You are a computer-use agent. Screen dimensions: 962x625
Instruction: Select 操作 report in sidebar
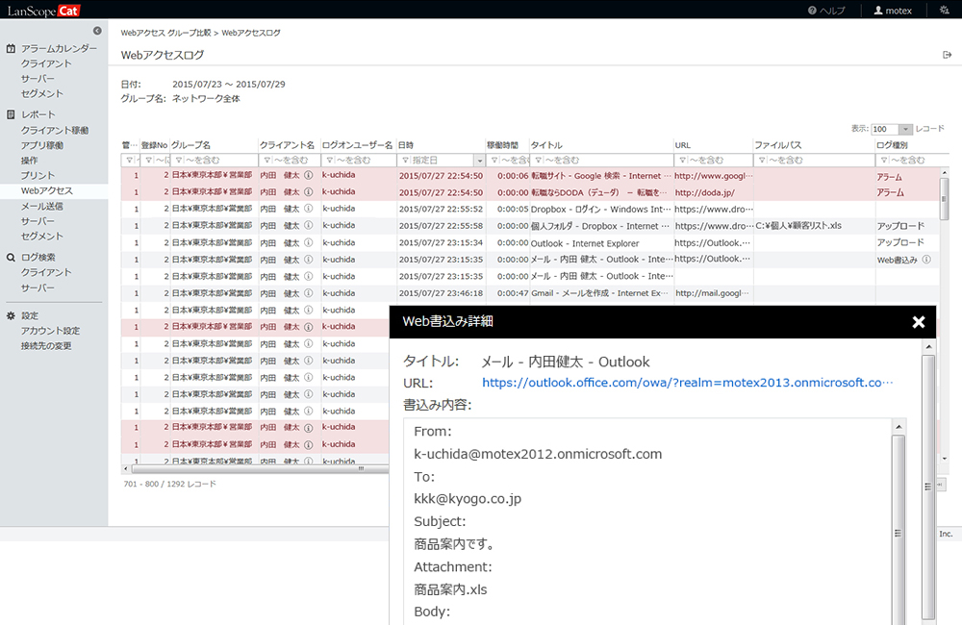tap(30, 160)
